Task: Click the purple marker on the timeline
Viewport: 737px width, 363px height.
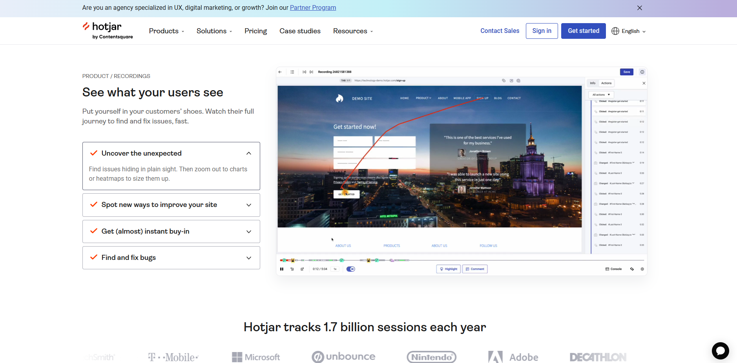Action: (392, 260)
